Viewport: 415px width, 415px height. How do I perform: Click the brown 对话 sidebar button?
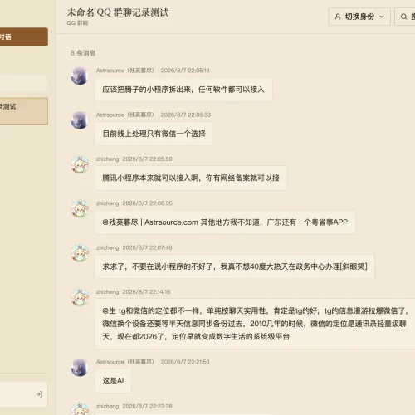click(24, 37)
